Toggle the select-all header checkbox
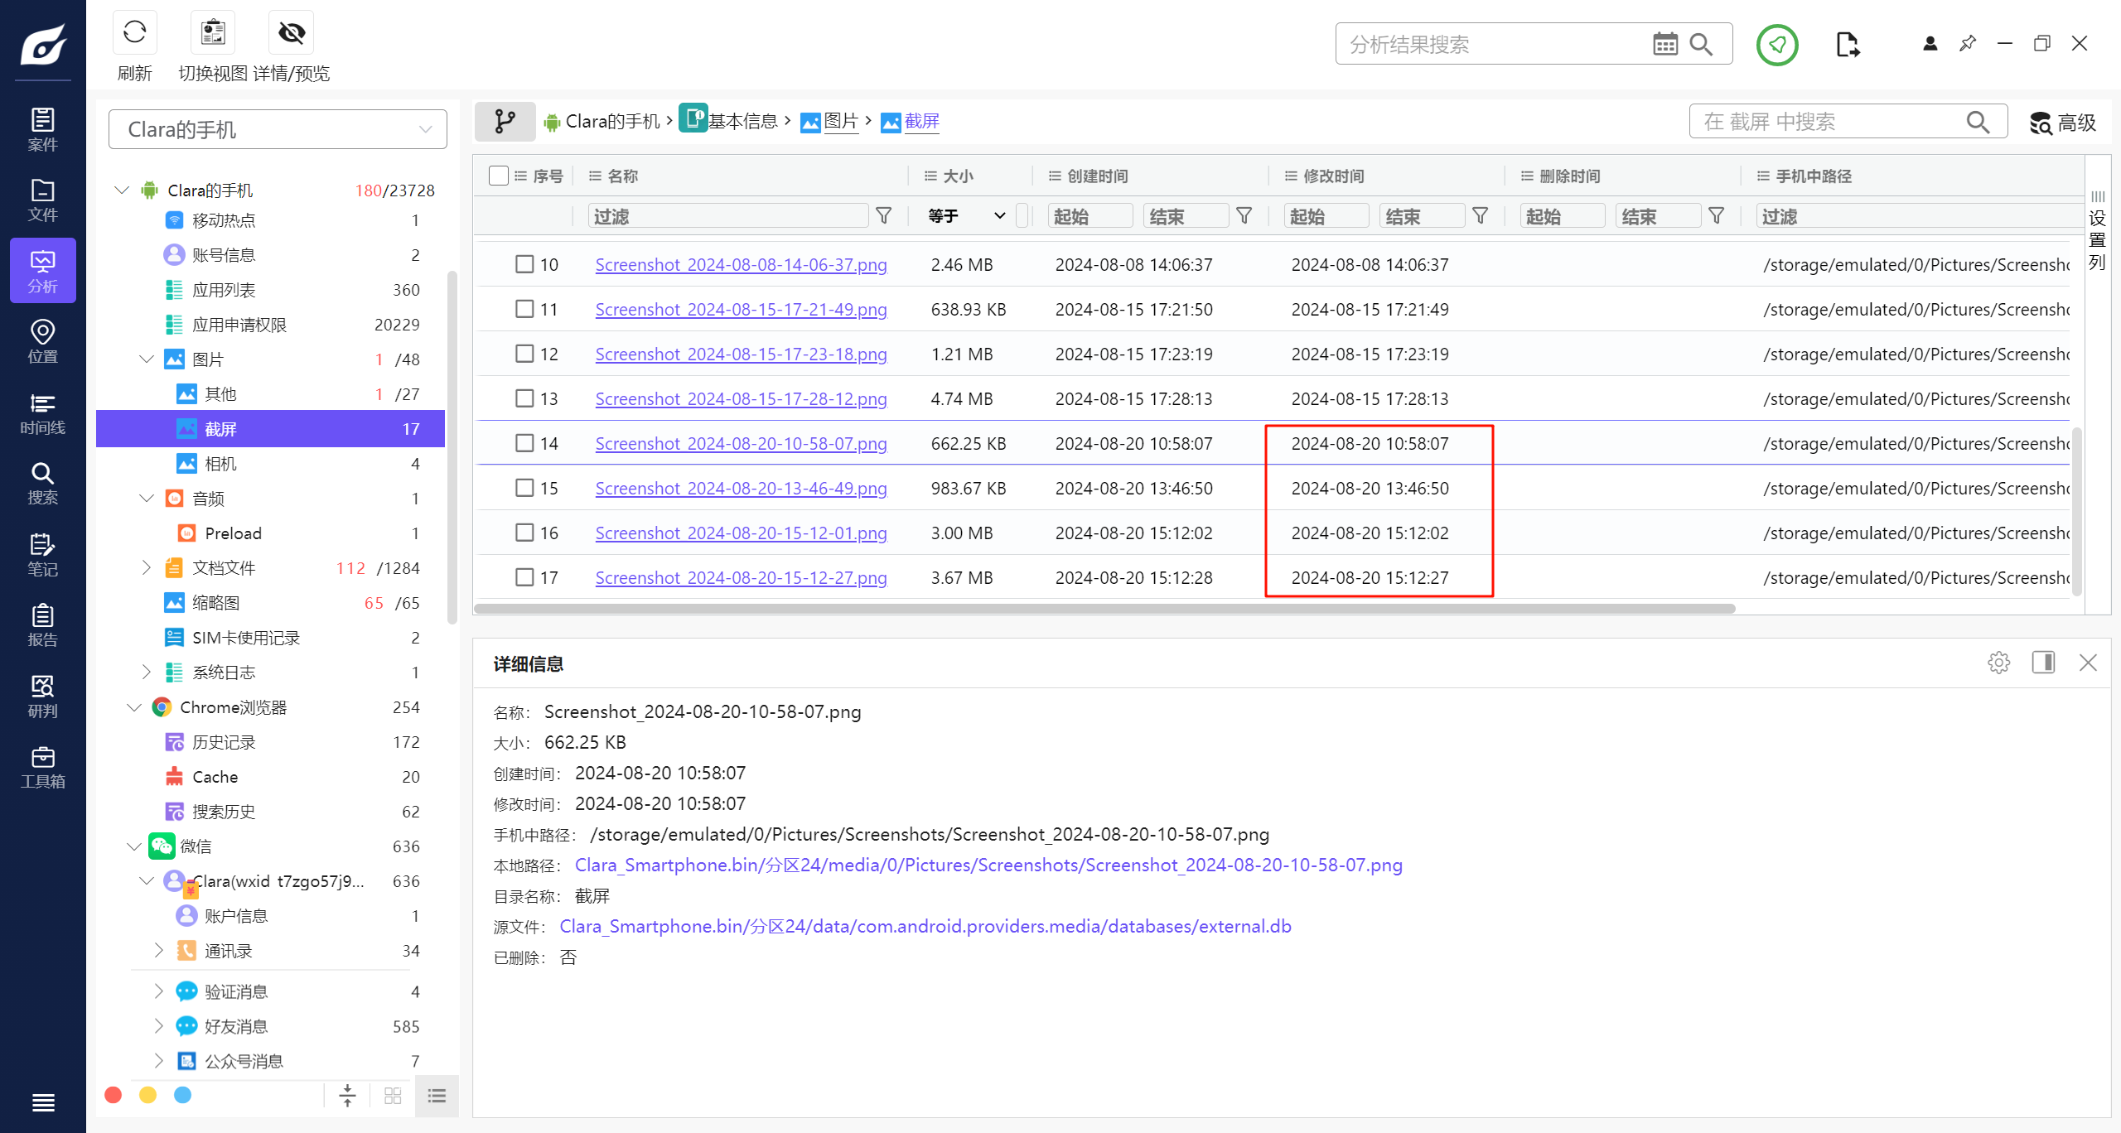 click(498, 176)
